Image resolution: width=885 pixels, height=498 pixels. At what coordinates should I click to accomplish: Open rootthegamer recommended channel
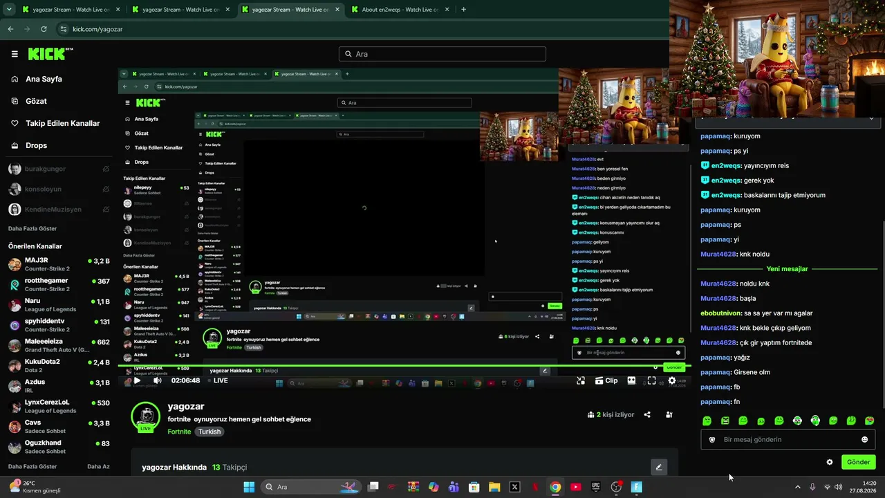[x=59, y=284]
